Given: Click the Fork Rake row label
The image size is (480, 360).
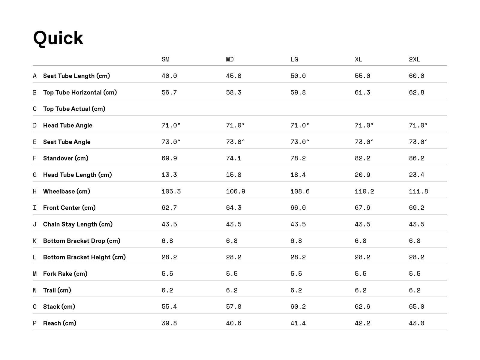Looking at the screenshot, I should 65,274.
